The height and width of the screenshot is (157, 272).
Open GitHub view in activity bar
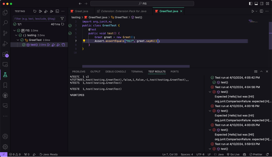(x=5, y=95)
